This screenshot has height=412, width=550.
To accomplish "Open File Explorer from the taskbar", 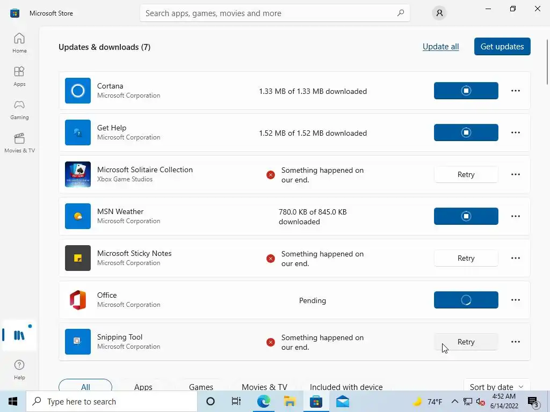I will pyautogui.click(x=290, y=401).
